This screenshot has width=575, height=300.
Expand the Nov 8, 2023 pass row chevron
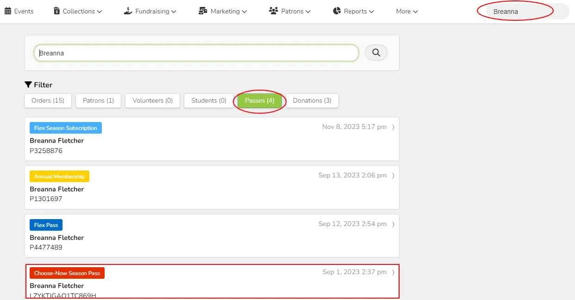(x=393, y=127)
